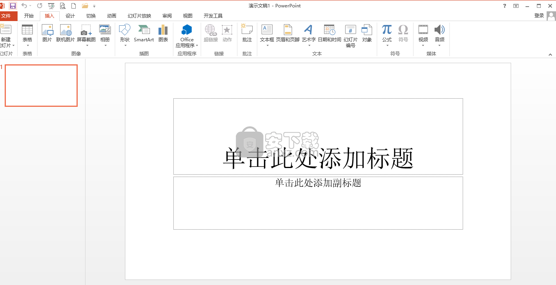Click the 相册 photo album icon
This screenshot has height=285, width=556.
105,30
